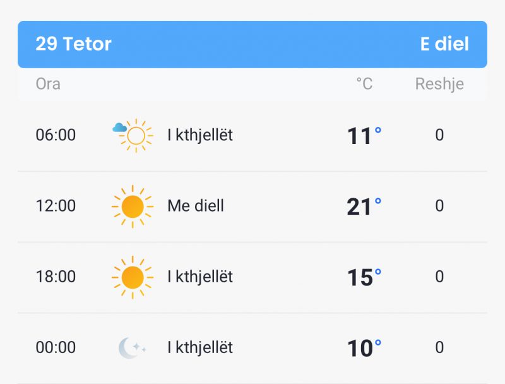Screen dimensions: 505x384
Task: Tap the 15° temperature value
Action: [364, 277]
